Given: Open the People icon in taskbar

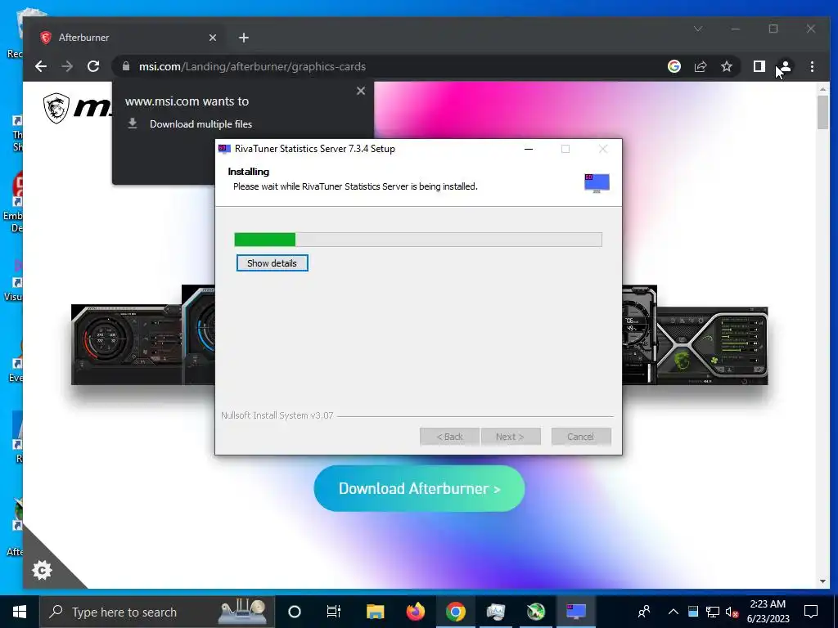Looking at the screenshot, I should [x=644, y=612].
